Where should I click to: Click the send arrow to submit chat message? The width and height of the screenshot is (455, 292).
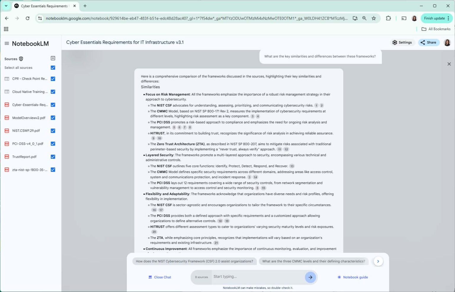(x=310, y=277)
